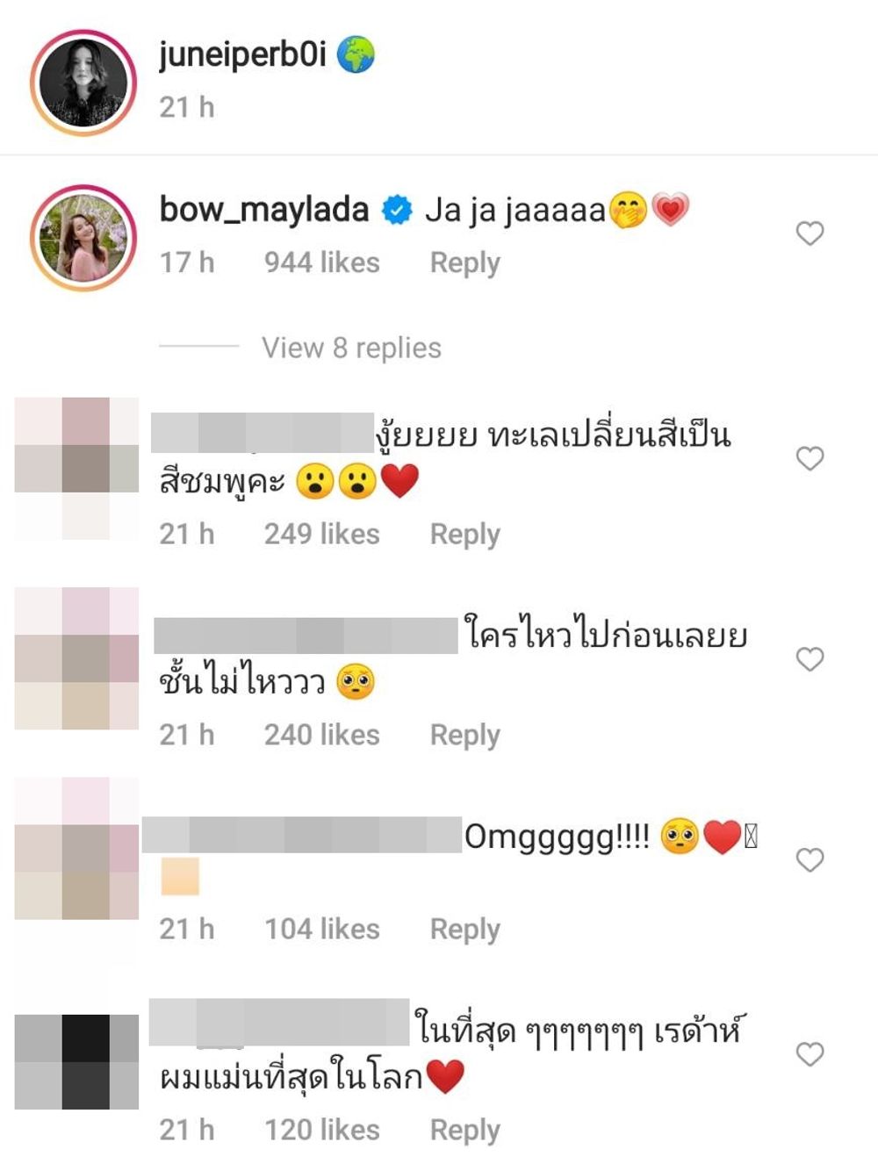The width and height of the screenshot is (878, 1171).
Task: Open bow_maylada profile picture story
Action: (x=83, y=238)
